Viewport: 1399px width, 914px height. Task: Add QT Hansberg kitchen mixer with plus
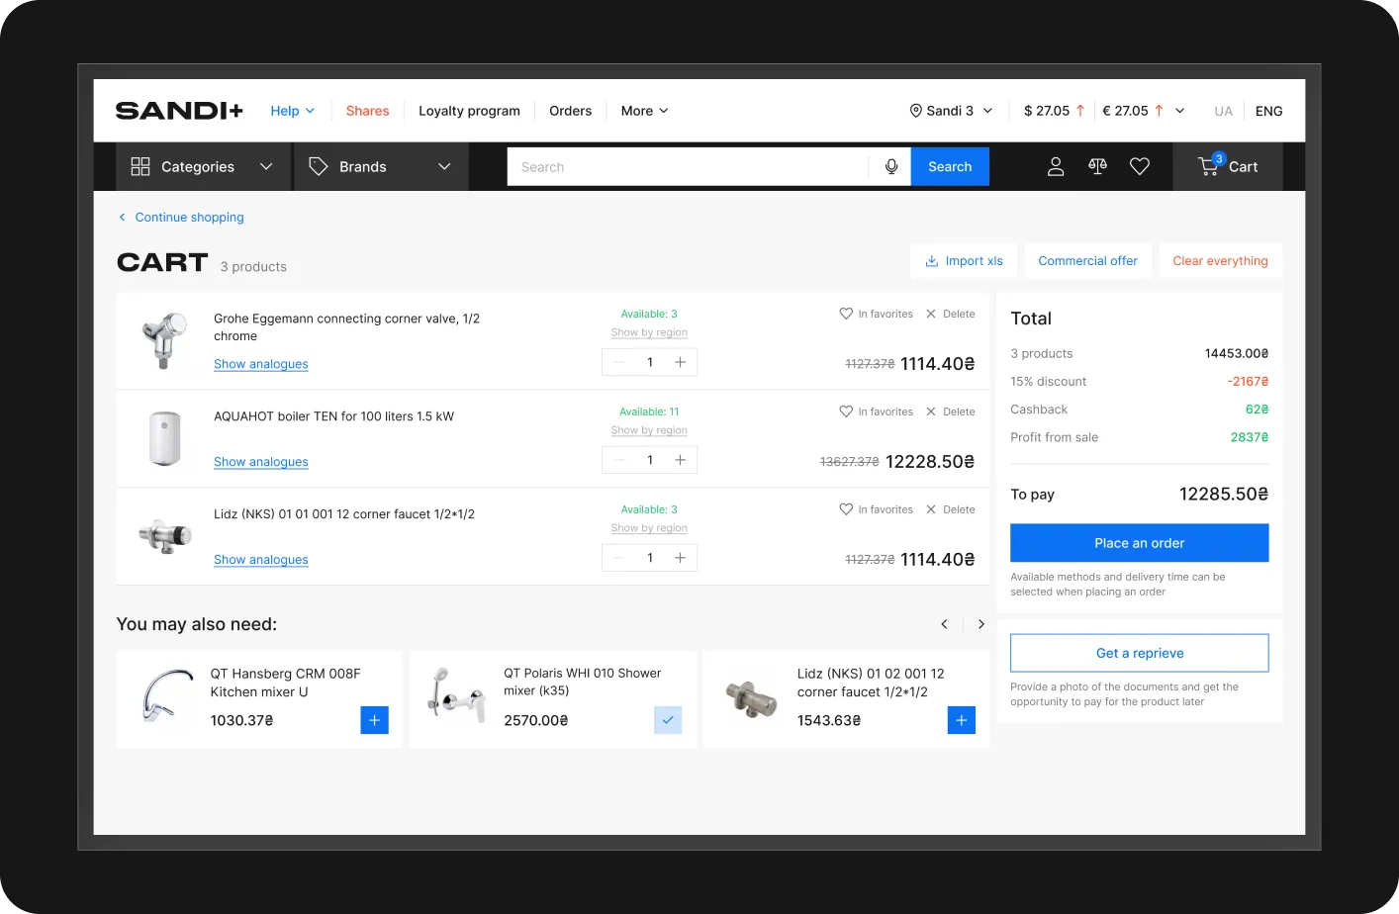click(375, 720)
